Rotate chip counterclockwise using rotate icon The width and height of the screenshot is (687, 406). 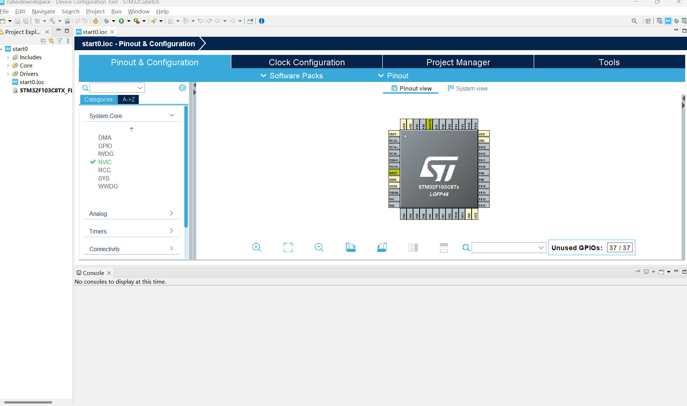click(x=382, y=247)
